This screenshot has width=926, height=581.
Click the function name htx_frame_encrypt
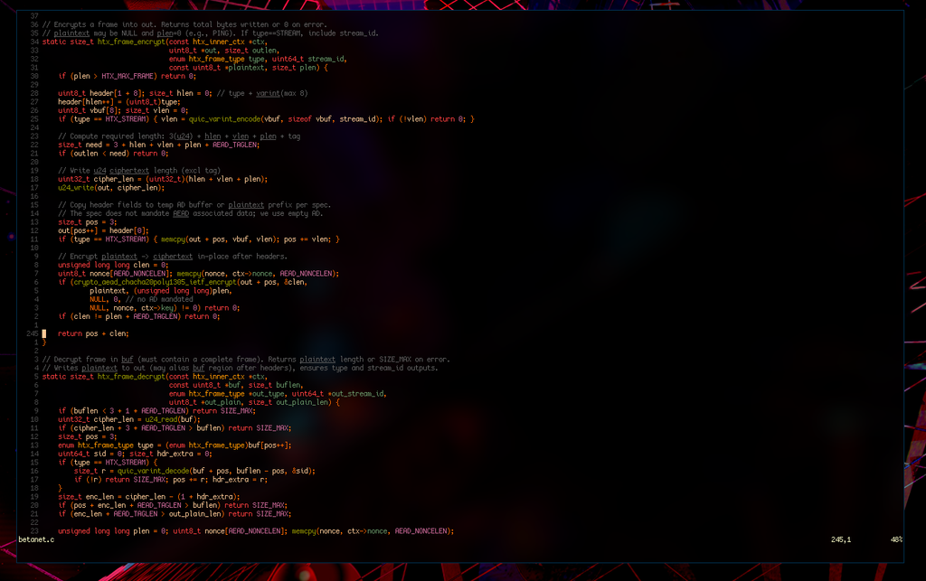(x=131, y=42)
